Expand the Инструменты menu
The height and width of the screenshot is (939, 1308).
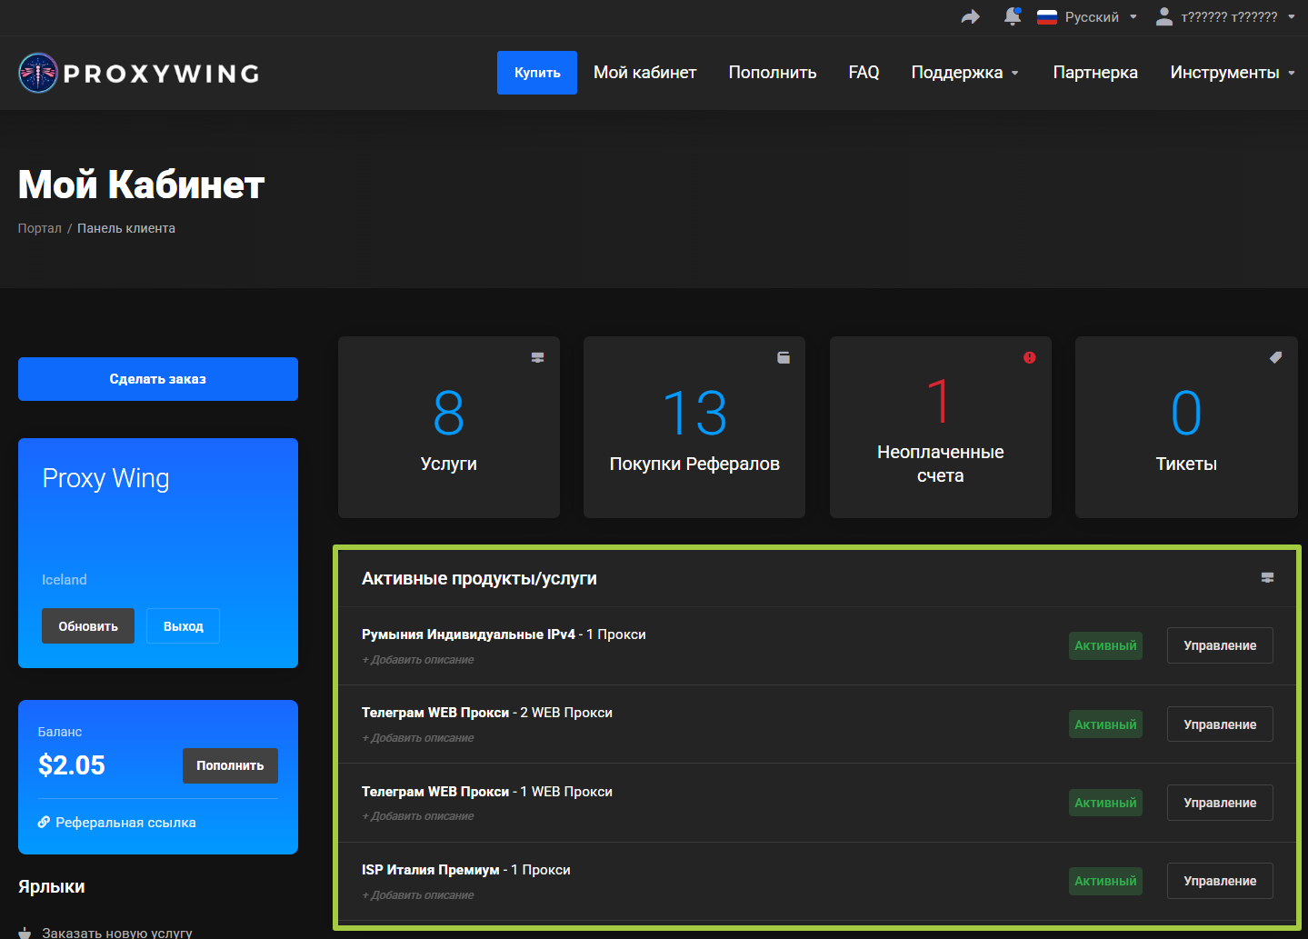pos(1233,73)
